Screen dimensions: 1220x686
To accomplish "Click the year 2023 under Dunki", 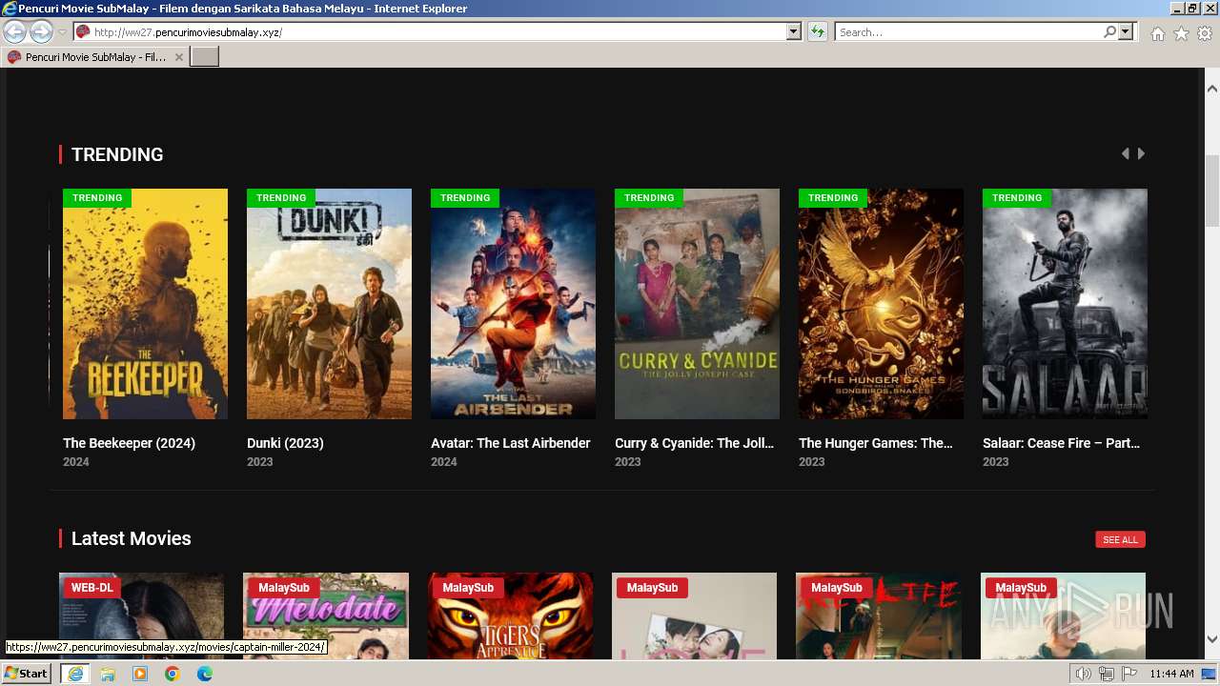I will click(x=260, y=462).
